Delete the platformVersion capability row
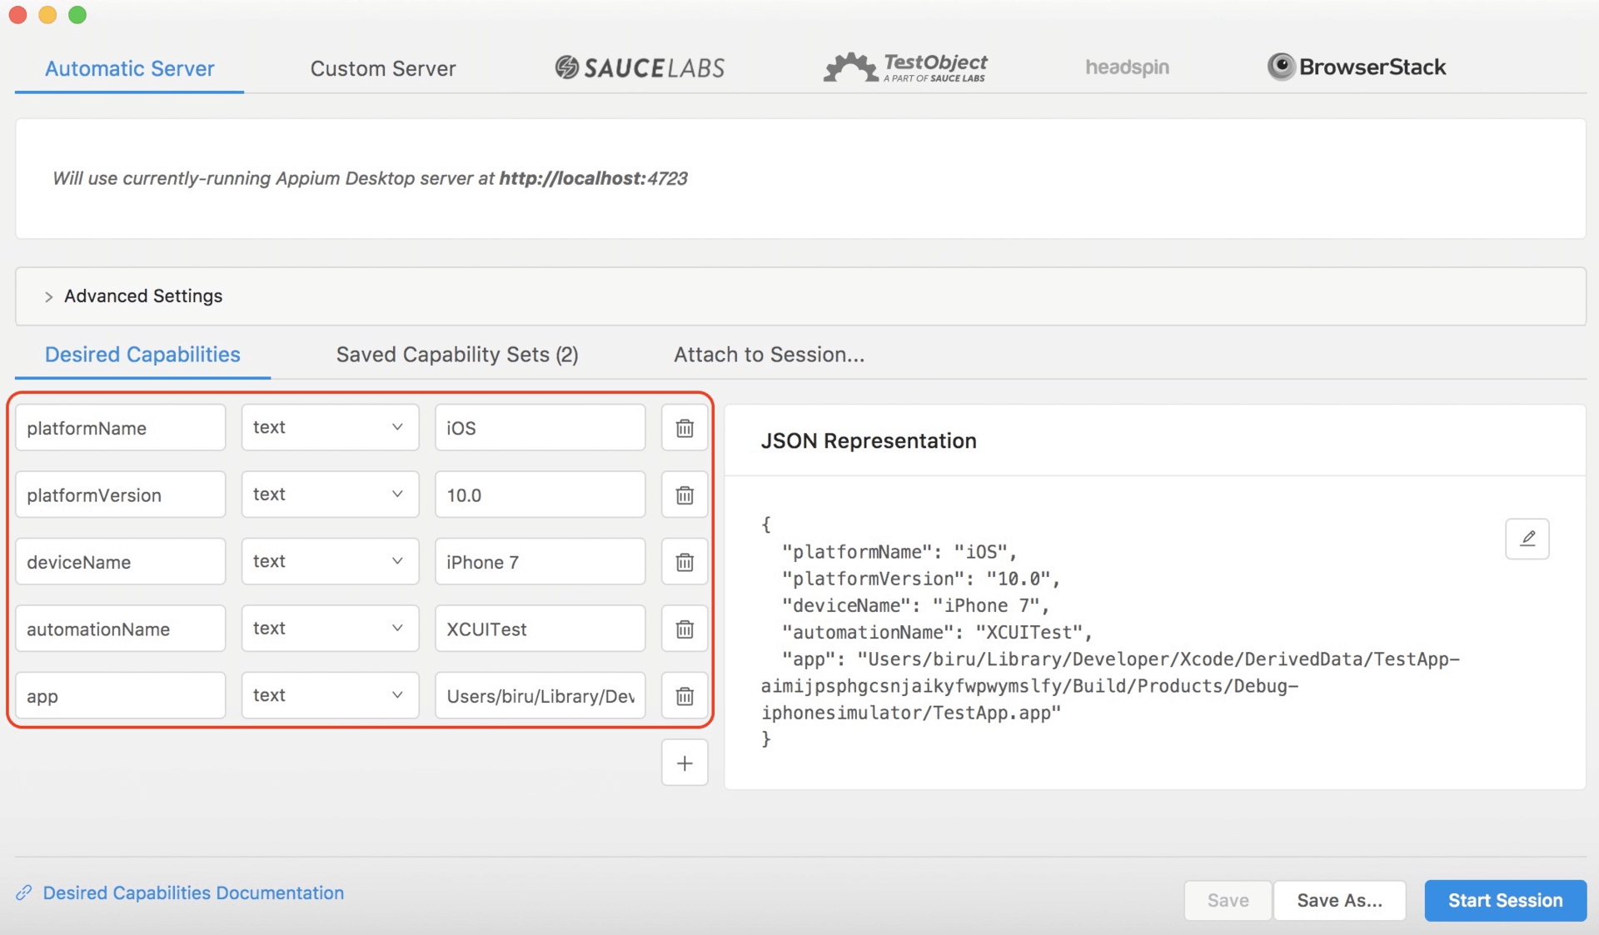 (x=685, y=495)
